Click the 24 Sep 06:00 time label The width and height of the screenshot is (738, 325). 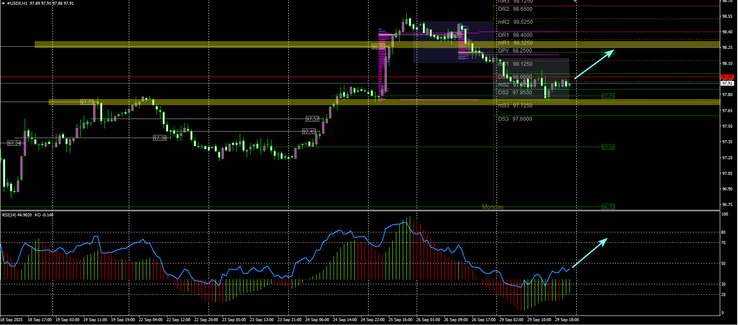pos(317,320)
